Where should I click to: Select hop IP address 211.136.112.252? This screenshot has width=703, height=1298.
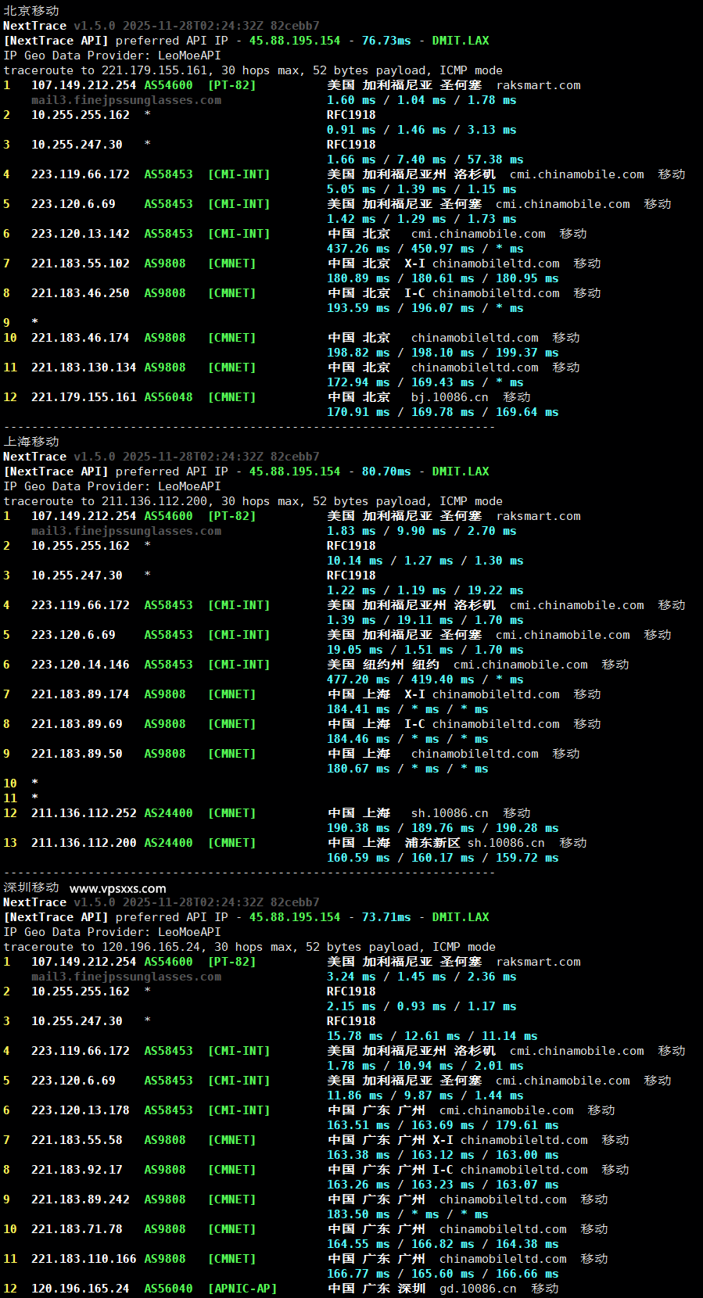84,813
